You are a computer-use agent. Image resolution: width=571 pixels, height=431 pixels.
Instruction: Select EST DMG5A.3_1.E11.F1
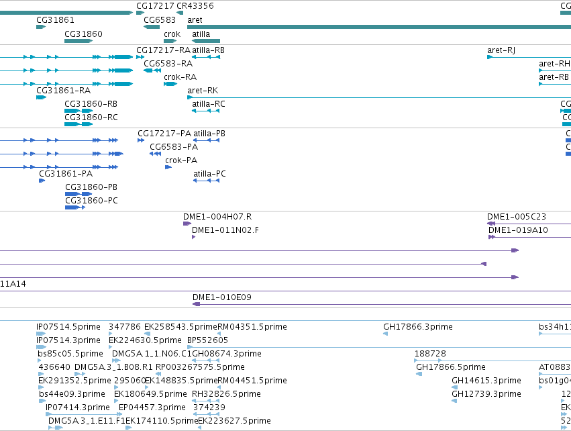[x=55, y=428]
